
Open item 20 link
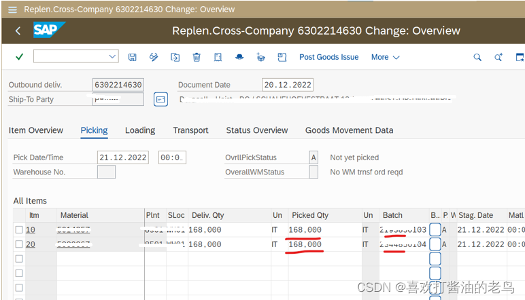click(x=31, y=244)
